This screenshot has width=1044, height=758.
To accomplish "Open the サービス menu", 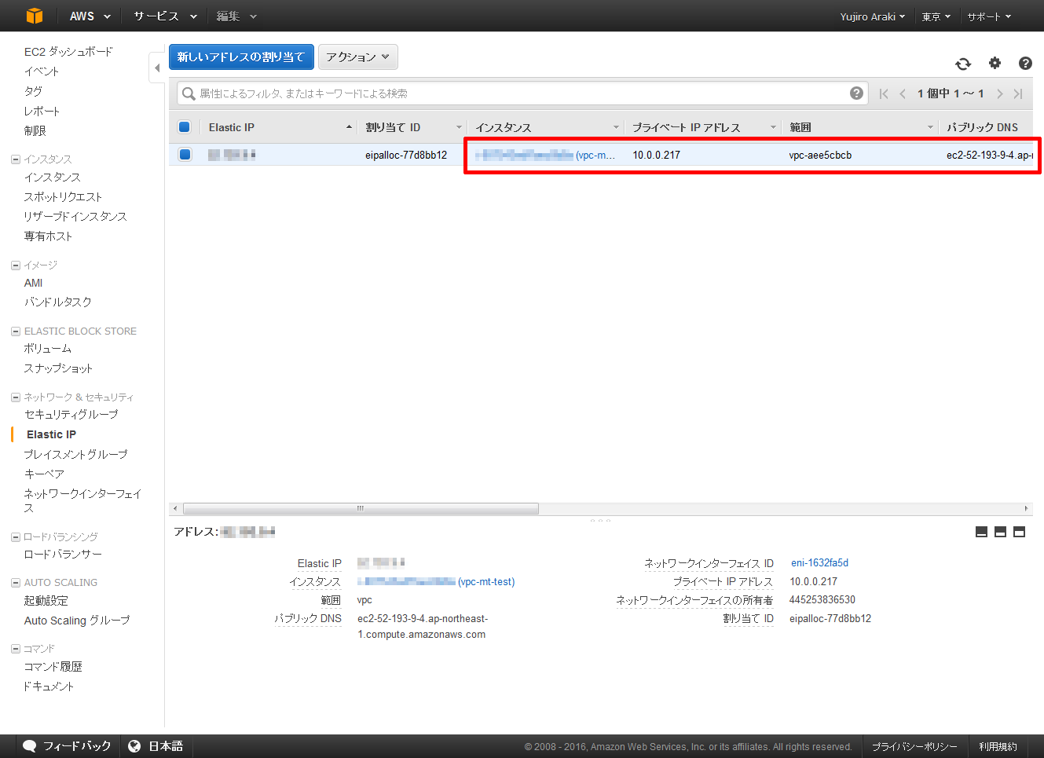I will 165,16.
